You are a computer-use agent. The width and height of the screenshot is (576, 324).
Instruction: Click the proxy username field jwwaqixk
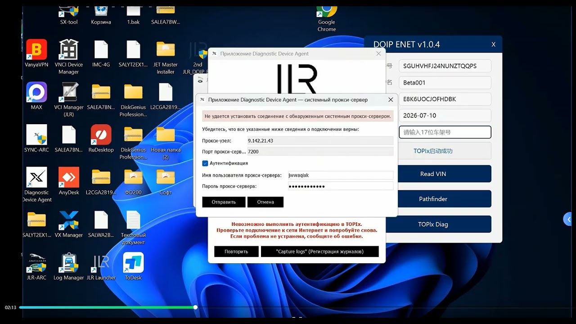tap(340, 175)
